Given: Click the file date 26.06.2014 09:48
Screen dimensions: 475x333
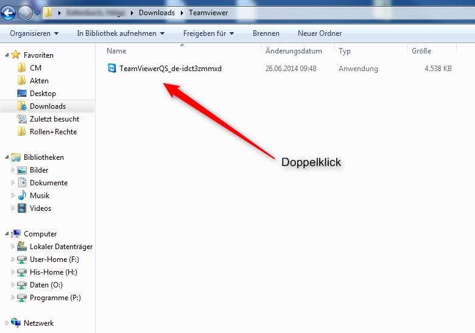Looking at the screenshot, I should (291, 69).
